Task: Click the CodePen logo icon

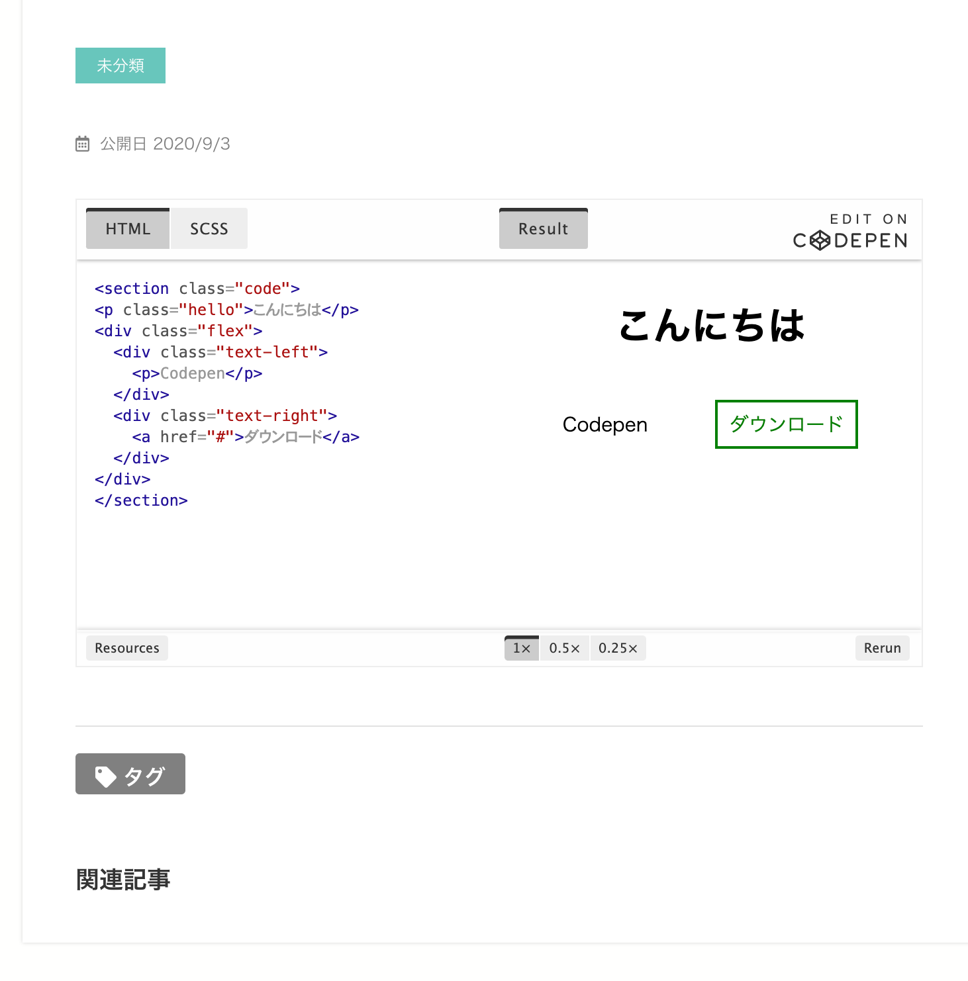Action: pyautogui.click(x=820, y=240)
